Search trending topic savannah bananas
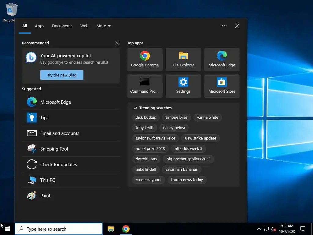This screenshot has width=313, height=235. 182,169
